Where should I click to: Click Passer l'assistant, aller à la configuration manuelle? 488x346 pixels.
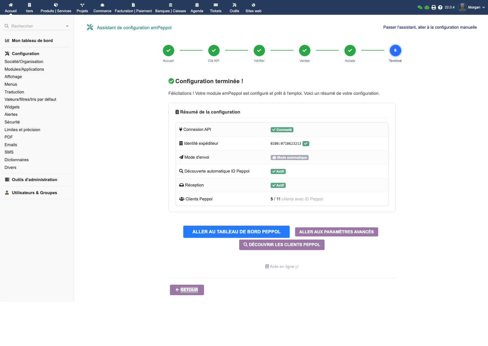coord(430,27)
